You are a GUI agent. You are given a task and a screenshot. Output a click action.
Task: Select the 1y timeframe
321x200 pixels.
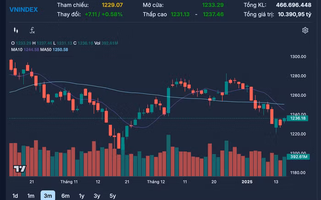click(82, 196)
